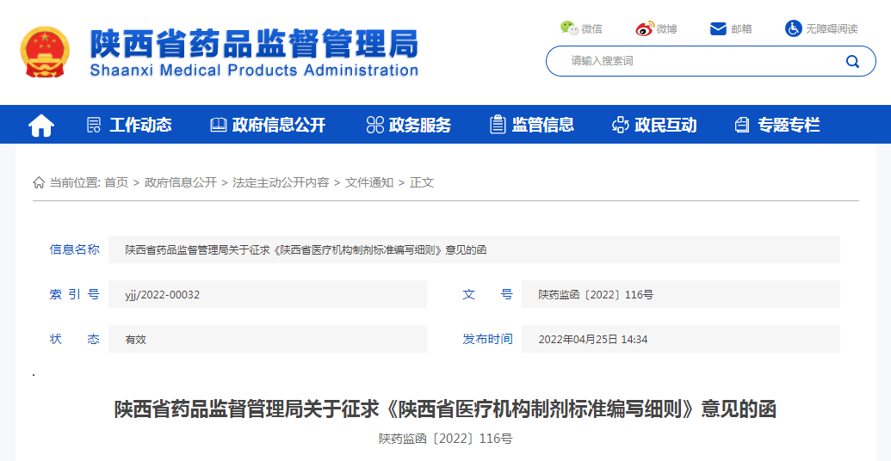Open the Weibo icon
The image size is (891, 461).
645,28
